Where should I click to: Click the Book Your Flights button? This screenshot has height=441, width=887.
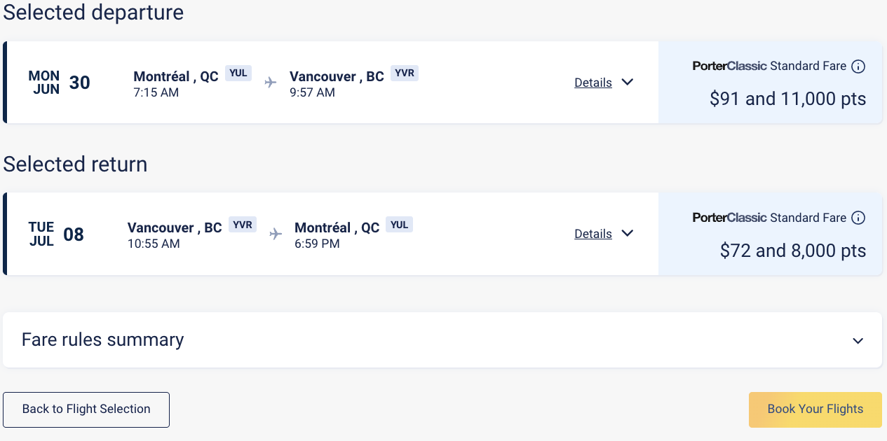coord(815,409)
